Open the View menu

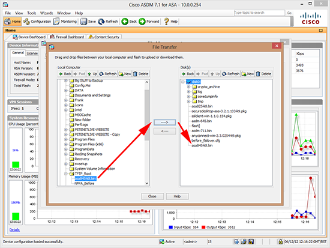pyautogui.click(x=19, y=13)
